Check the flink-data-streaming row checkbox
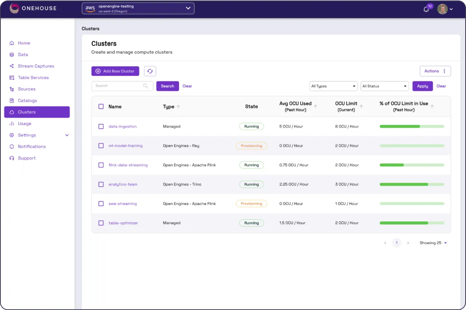466x310 pixels. (101, 165)
